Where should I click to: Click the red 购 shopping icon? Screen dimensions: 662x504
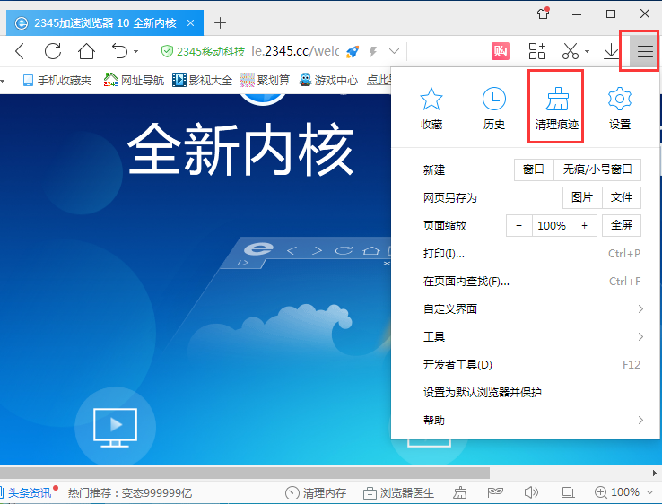click(x=501, y=51)
